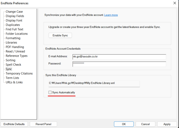Choose Reference Types in the sidebar
The height and width of the screenshot is (128, 179).
pyautogui.click(x=17, y=56)
